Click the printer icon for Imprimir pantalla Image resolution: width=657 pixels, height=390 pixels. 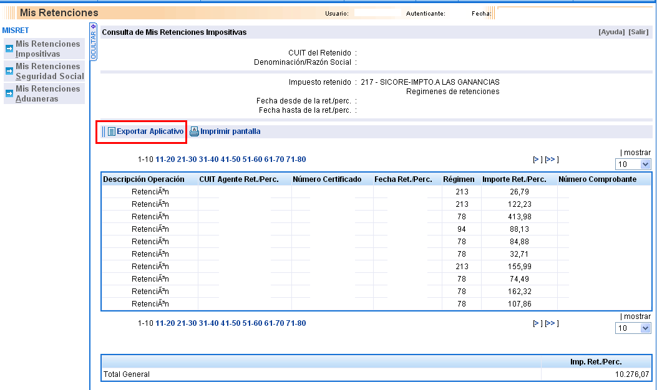click(194, 131)
